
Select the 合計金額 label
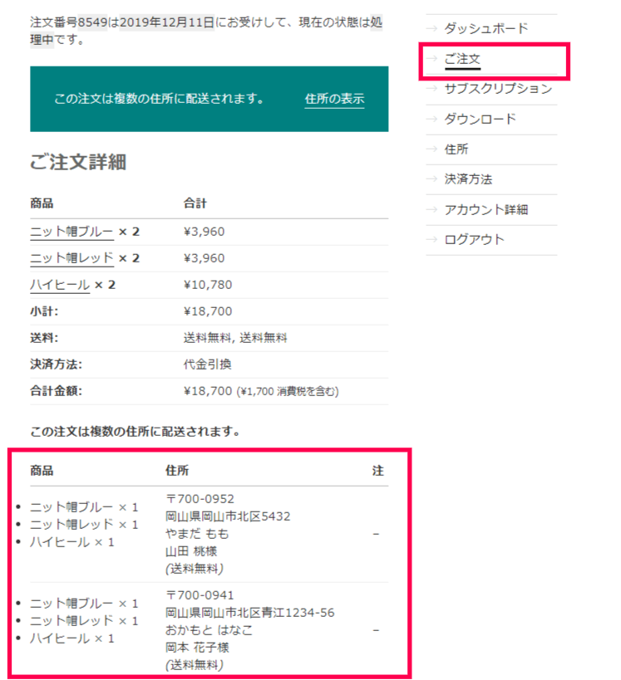pos(56,391)
